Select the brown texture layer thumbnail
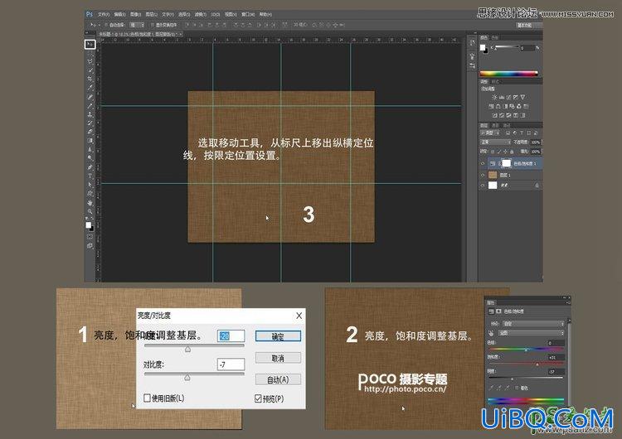The width and height of the screenshot is (622, 439). coord(493,175)
